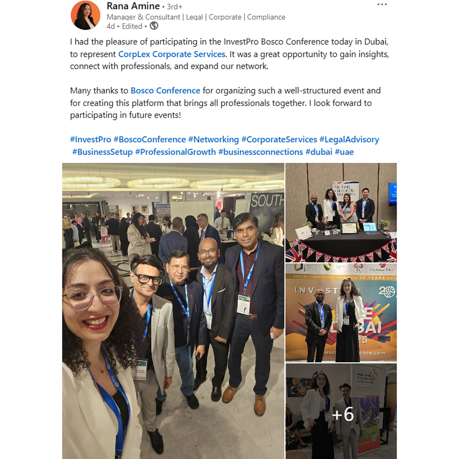Open the British Chamber booth photo
The image size is (459, 459).
point(341,212)
